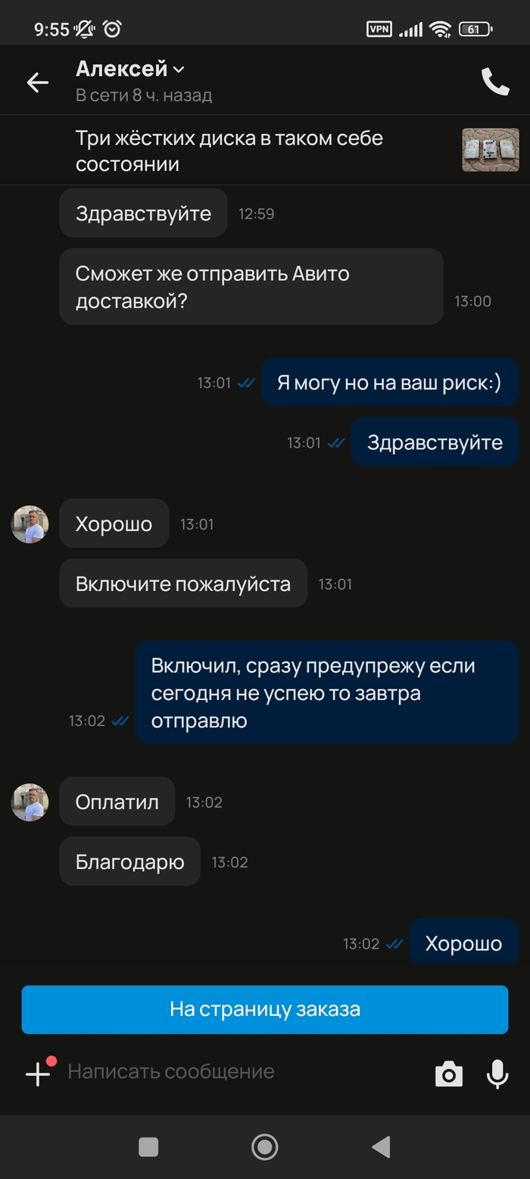Open the camera icon to send a photo
The width and height of the screenshot is (530, 1179).
[x=448, y=1074]
